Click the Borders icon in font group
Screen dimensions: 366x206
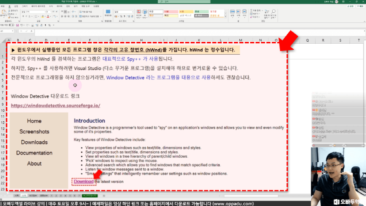(x=36, y=16)
